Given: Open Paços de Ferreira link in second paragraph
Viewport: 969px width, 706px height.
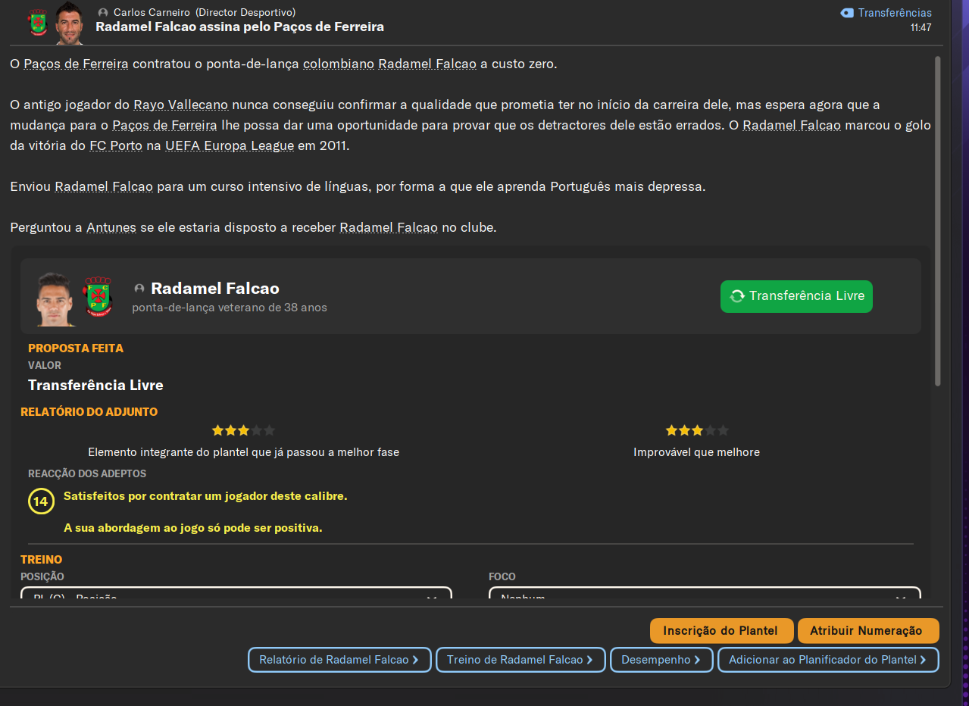Looking at the screenshot, I should [165, 125].
